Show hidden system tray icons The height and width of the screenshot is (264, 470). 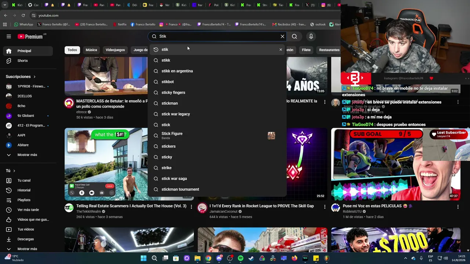tap(406, 258)
